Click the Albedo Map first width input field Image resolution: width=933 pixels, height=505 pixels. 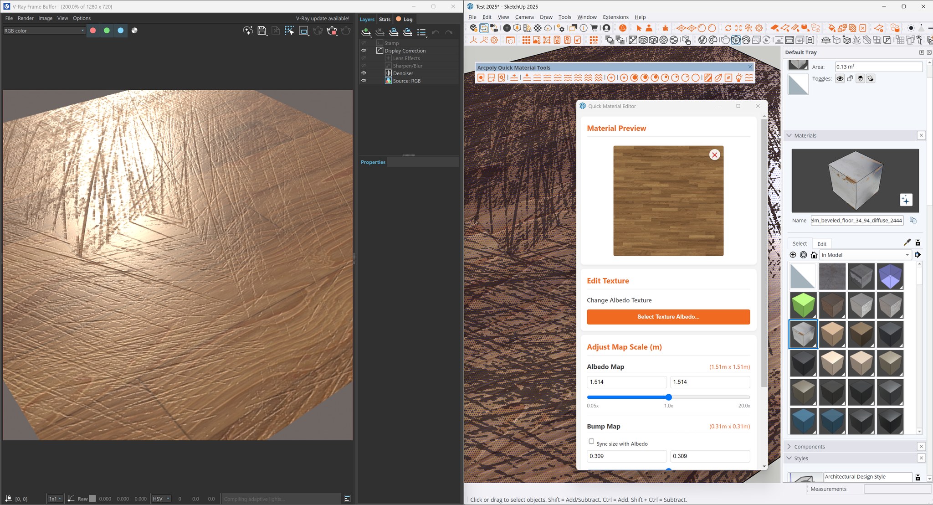click(x=626, y=382)
